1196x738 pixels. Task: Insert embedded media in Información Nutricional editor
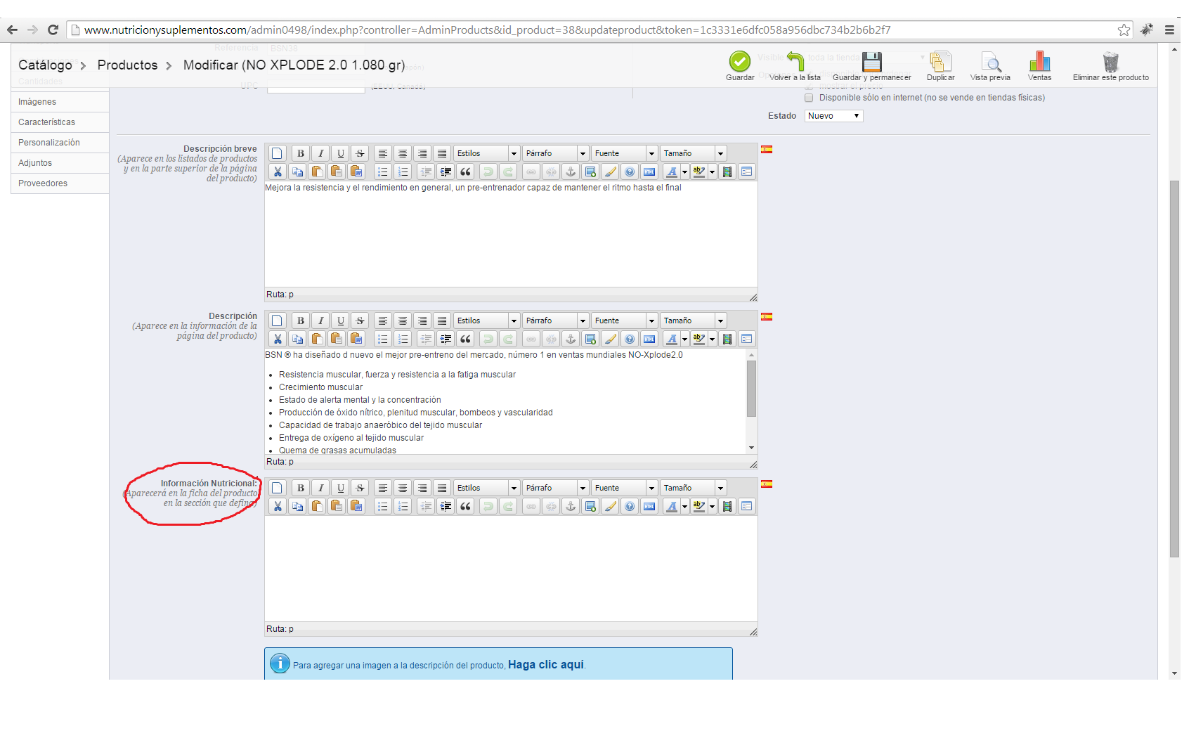pos(727,506)
